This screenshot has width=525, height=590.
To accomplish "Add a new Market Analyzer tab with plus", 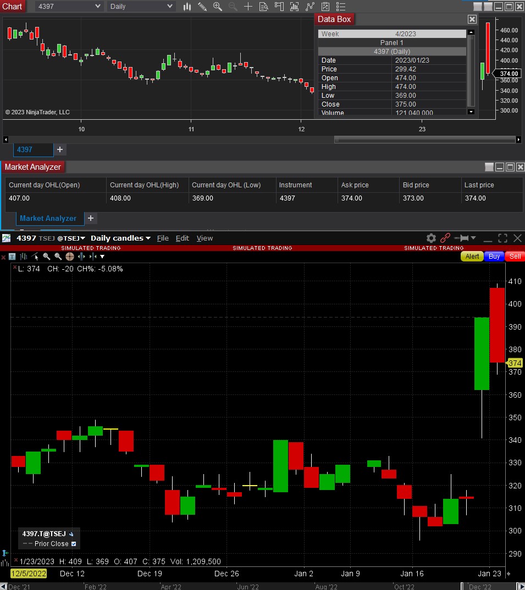I will (90, 218).
